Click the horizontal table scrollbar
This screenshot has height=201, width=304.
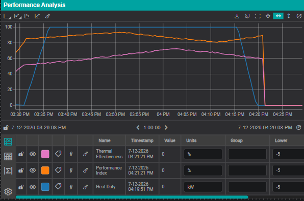click(132, 197)
